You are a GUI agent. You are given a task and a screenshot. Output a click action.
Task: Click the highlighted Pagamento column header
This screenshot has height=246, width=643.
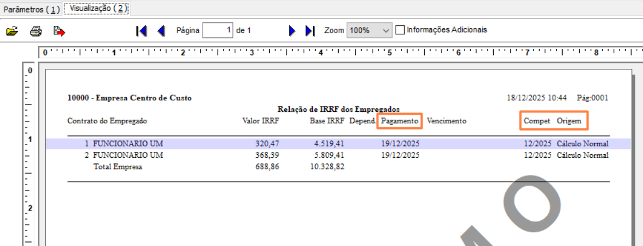click(x=400, y=121)
